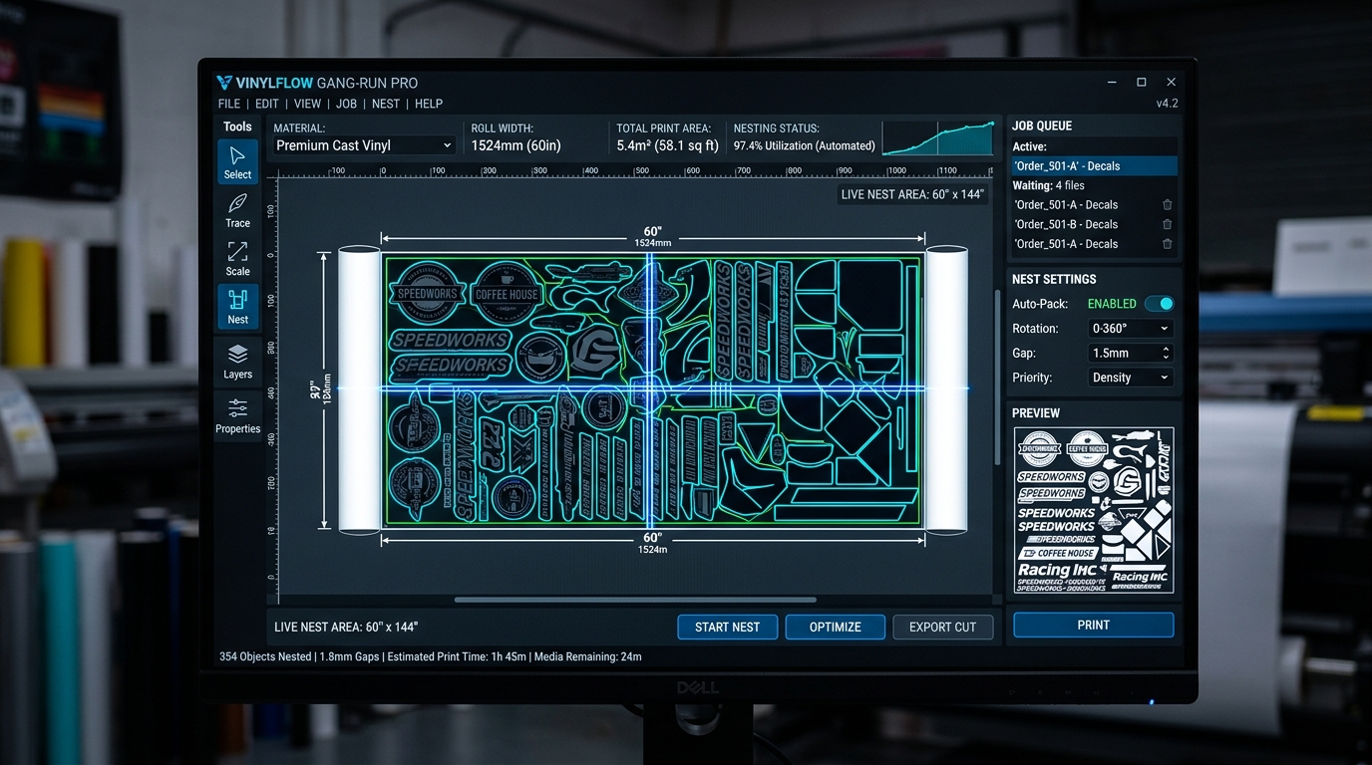Viewport: 1372px width, 765px height.
Task: Click 'Estimated Print Time: 1h 45m' status
Action: tap(458, 656)
